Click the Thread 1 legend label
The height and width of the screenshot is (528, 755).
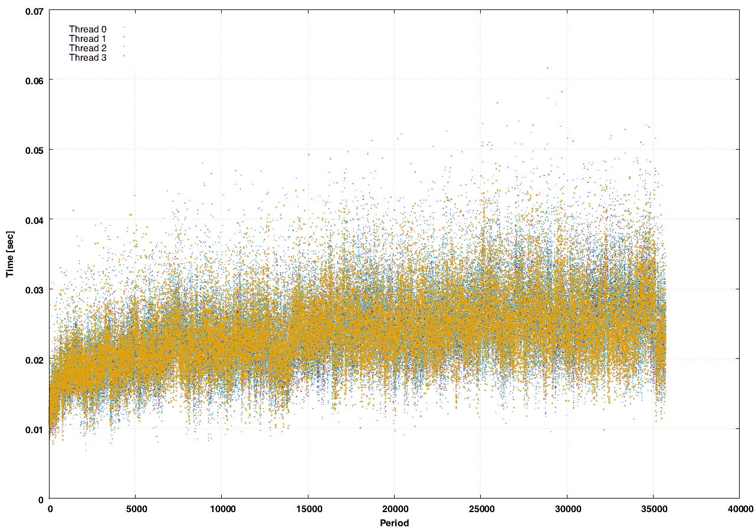point(87,38)
